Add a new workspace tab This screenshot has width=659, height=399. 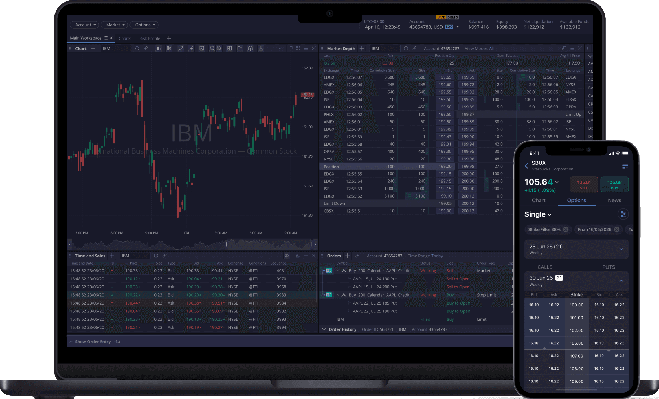tap(169, 38)
